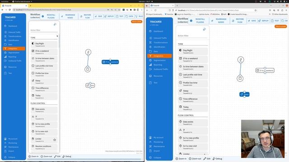Select Day/Night action in left window list

click(44, 45)
